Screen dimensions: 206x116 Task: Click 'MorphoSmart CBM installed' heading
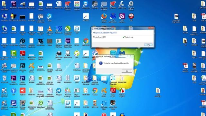tap(105, 33)
